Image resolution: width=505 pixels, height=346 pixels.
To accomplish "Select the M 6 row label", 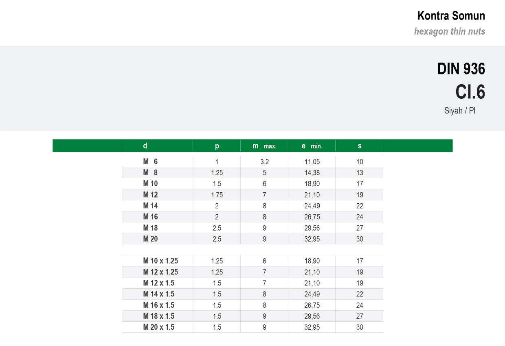I will click(150, 161).
